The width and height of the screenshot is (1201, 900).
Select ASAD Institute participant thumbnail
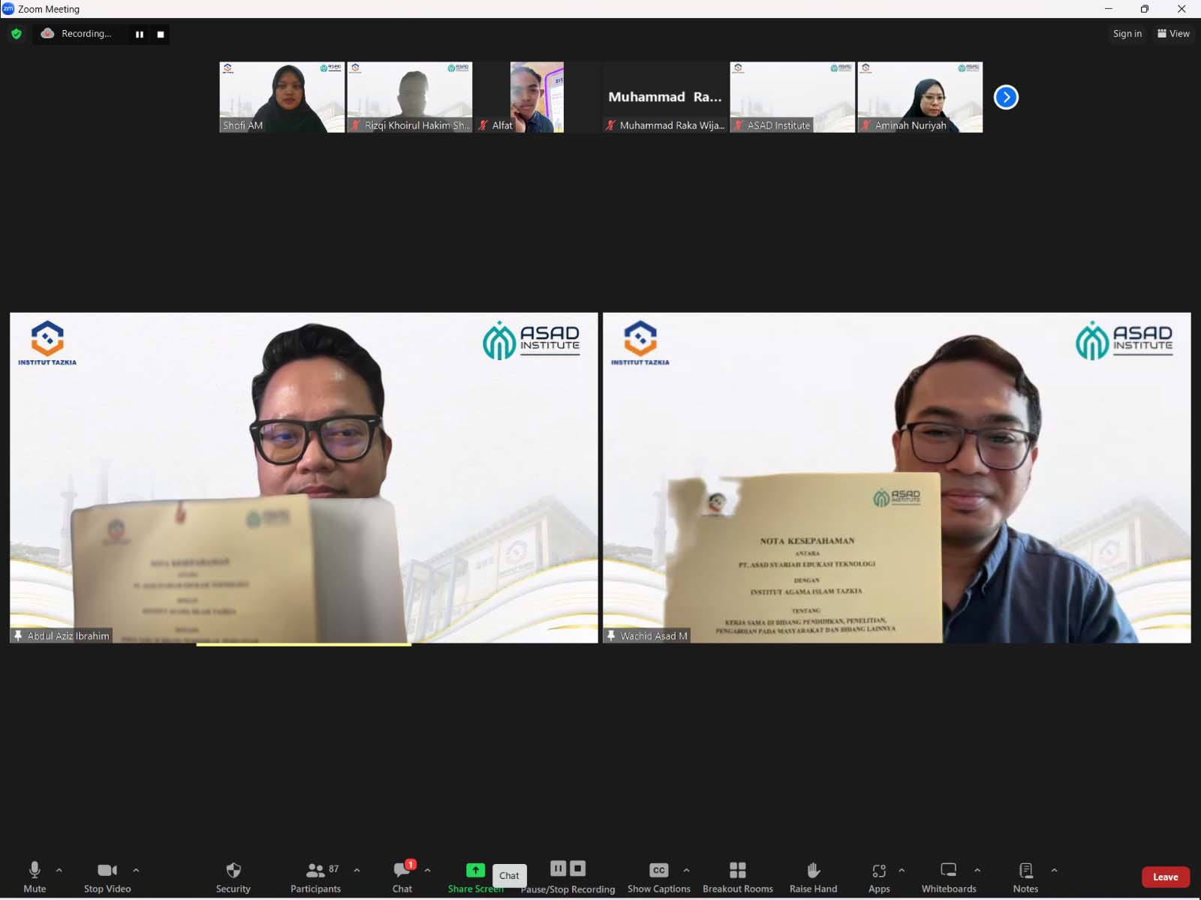(793, 97)
